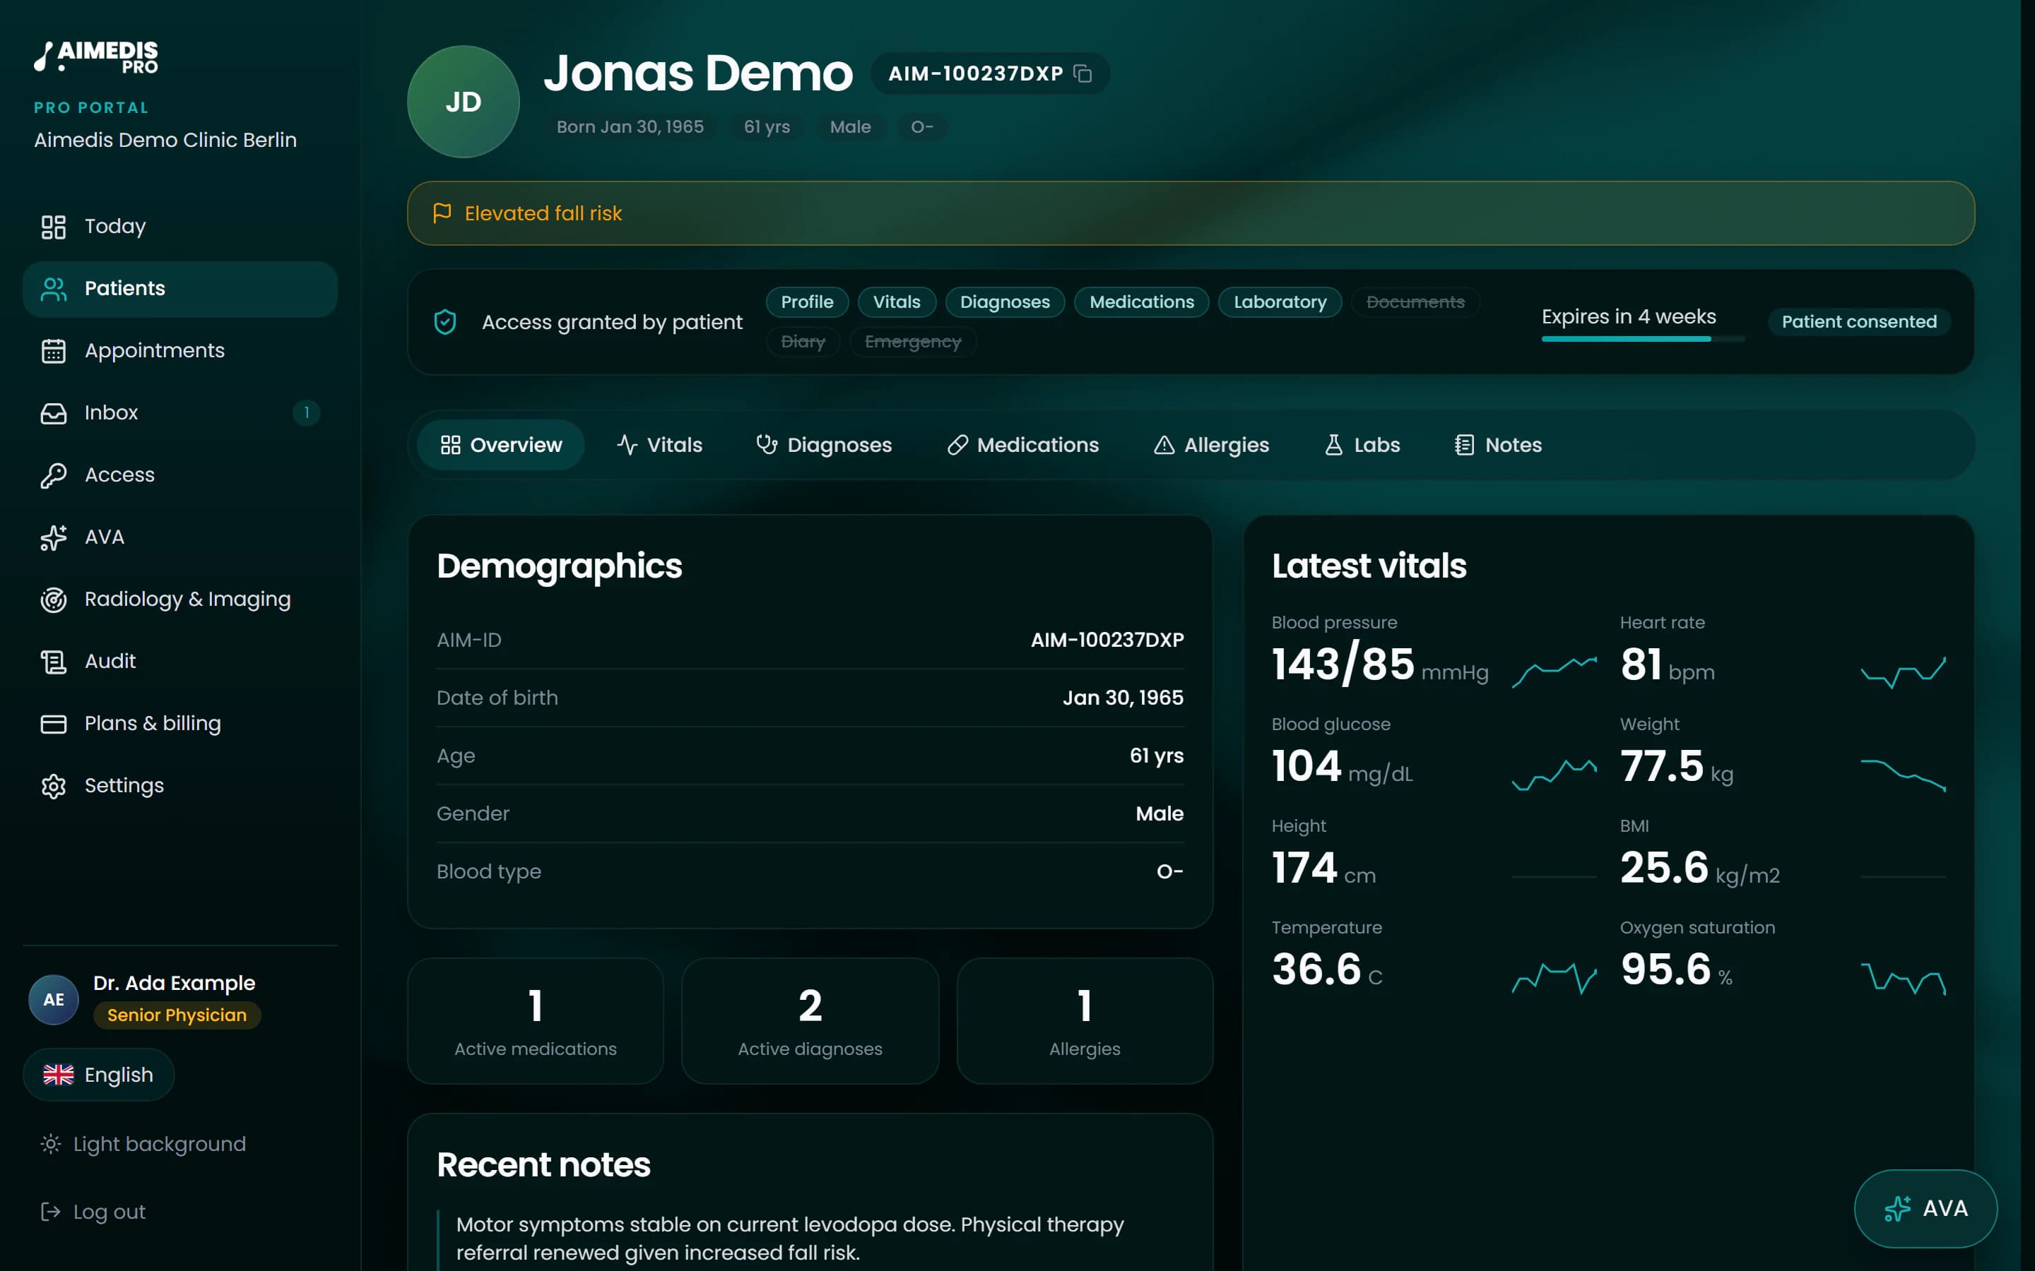The image size is (2035, 1271).
Task: Click the Patient consented badge
Action: pyautogui.click(x=1859, y=322)
